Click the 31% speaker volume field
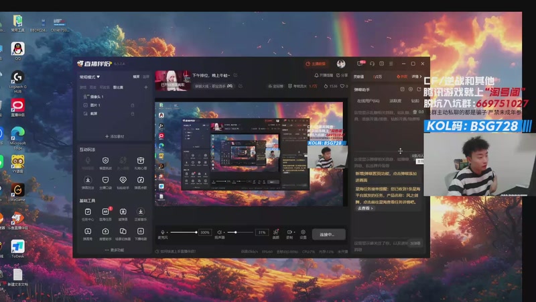Image resolution: width=536 pixels, height=302 pixels. [262, 232]
